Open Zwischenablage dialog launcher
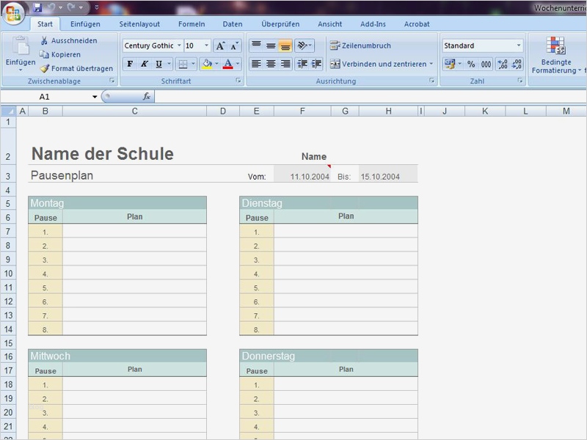 tap(112, 81)
